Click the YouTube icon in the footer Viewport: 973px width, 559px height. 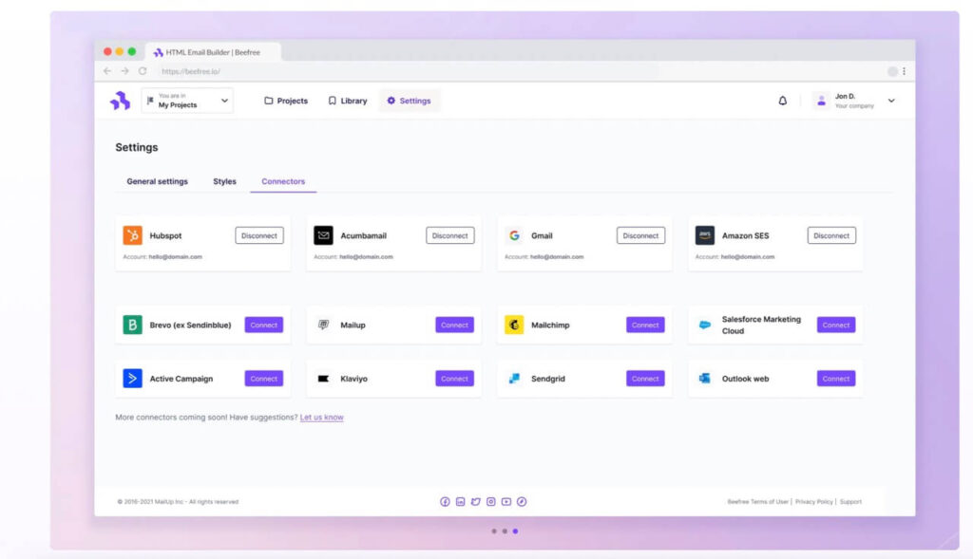(506, 501)
